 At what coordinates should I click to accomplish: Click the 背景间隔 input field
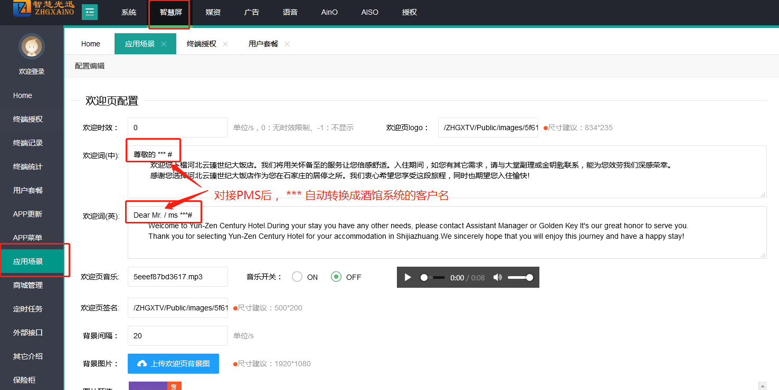click(177, 336)
